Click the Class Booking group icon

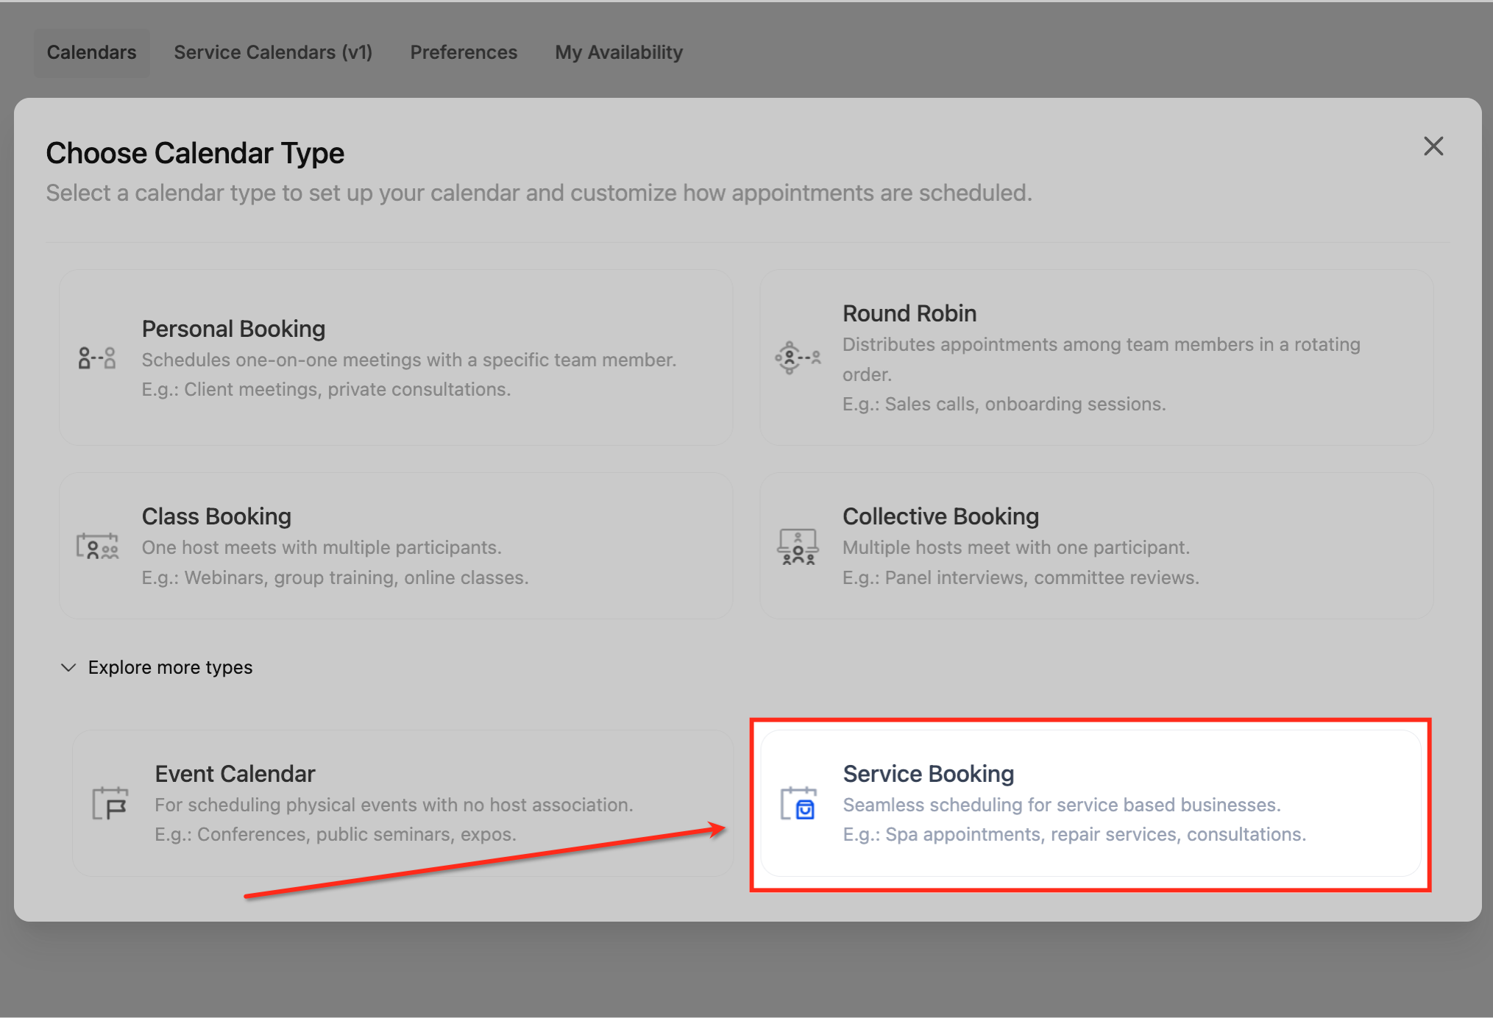pyautogui.click(x=97, y=547)
